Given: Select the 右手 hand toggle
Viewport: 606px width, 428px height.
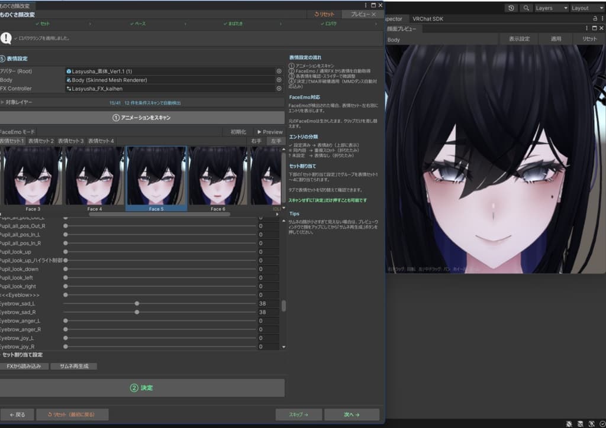Looking at the screenshot, I should coord(256,141).
